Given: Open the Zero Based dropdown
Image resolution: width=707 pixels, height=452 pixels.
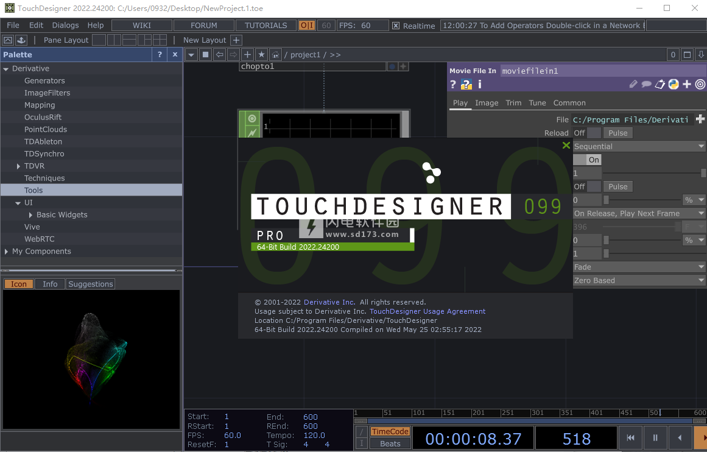Looking at the screenshot, I should point(639,281).
